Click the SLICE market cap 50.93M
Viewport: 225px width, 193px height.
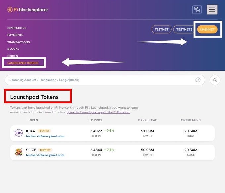(147, 150)
